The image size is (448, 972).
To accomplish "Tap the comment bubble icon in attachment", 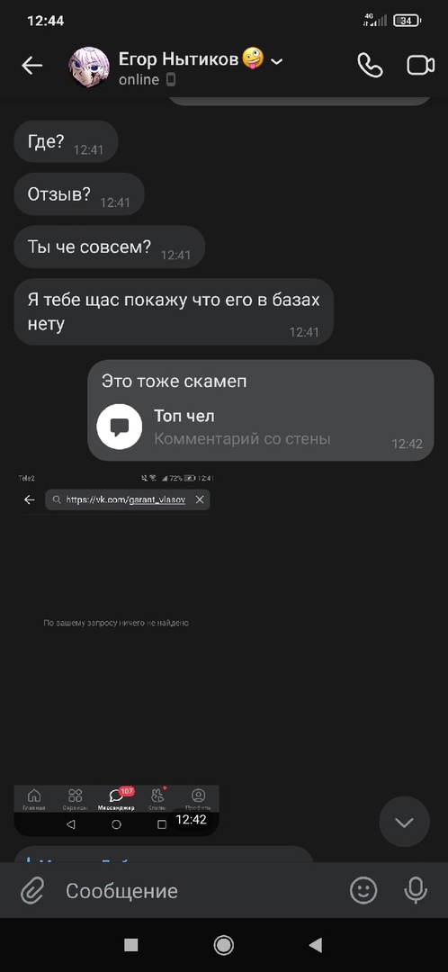I will pyautogui.click(x=120, y=427).
